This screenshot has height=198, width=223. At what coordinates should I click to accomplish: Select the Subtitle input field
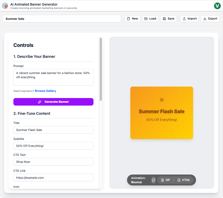click(x=53, y=146)
